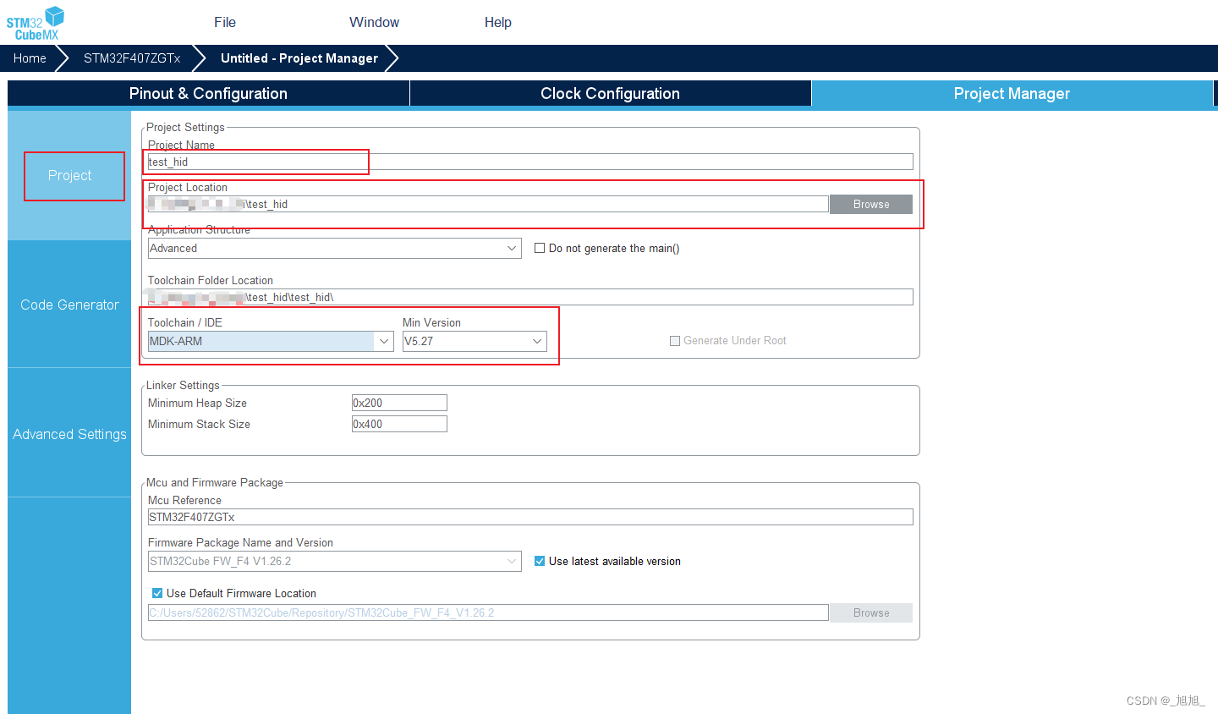Open the Min Version dropdown

tap(475, 341)
